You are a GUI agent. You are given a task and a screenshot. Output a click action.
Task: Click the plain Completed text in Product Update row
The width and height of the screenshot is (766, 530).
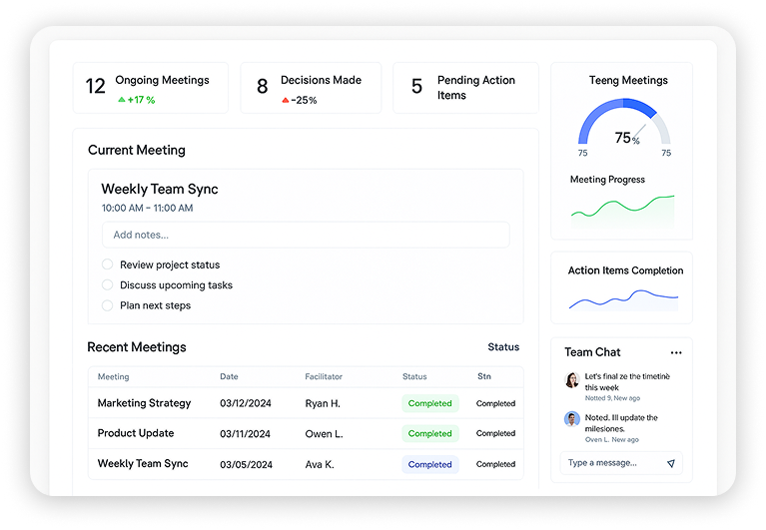point(495,433)
